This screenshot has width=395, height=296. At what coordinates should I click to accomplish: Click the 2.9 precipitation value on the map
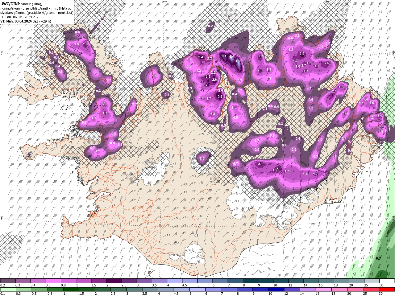pos(214,80)
